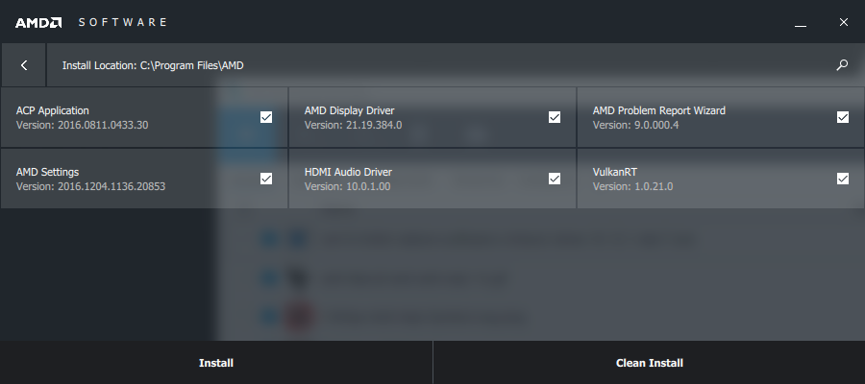The width and height of the screenshot is (865, 384).
Task: Select the AMD Settings tile
Action: coord(144,179)
